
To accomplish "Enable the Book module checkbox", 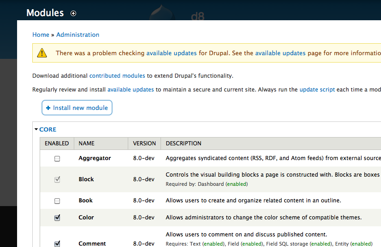I will 57,201.
